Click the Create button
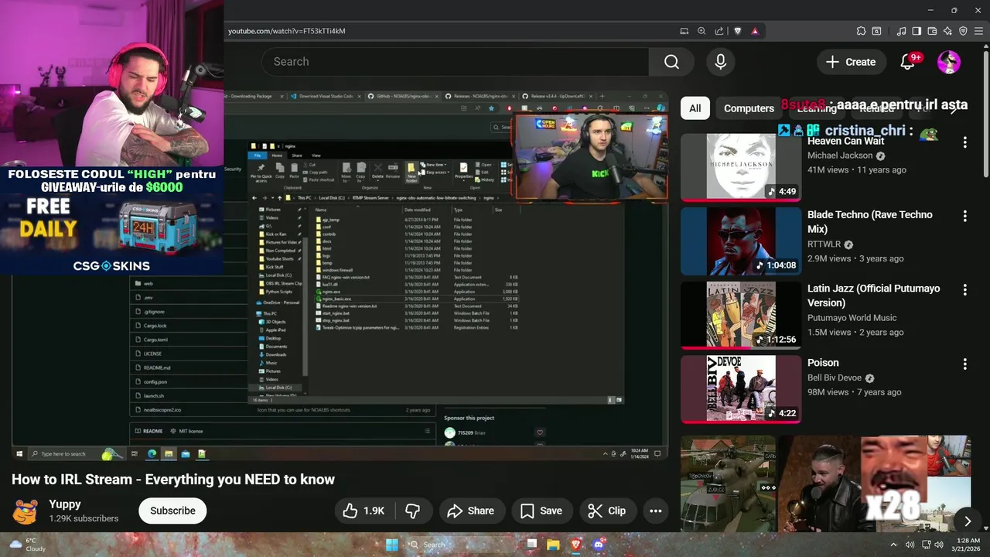Viewport: 990px width, 557px height. coord(851,62)
